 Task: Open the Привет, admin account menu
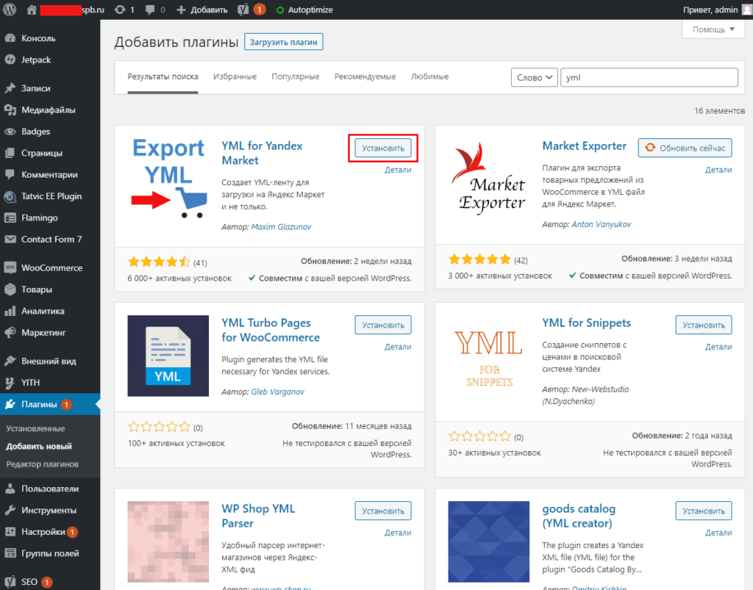point(717,10)
